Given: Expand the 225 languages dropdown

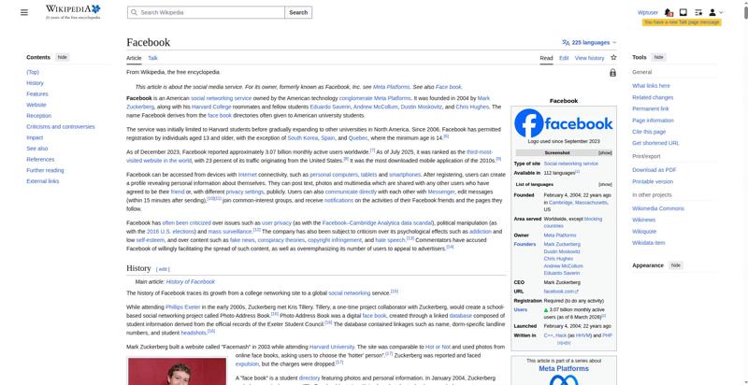Looking at the screenshot, I should pyautogui.click(x=589, y=42).
